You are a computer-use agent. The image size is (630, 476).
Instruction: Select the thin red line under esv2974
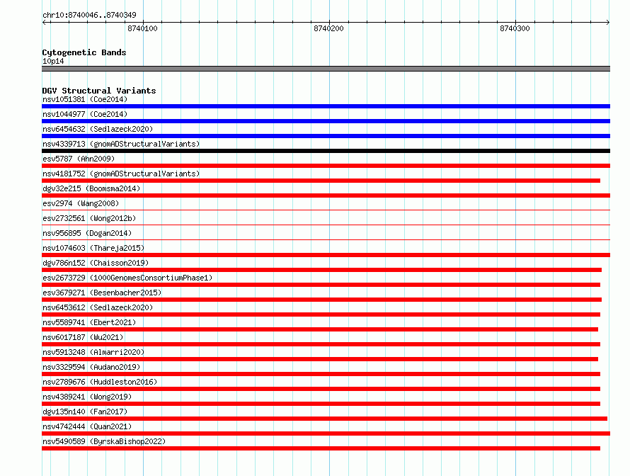tap(326, 210)
